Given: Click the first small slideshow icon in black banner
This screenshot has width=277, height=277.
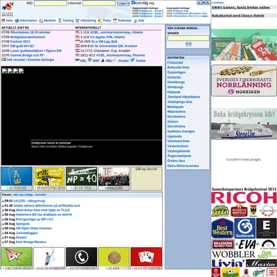Looking at the screenshot, I should [x=4, y=71].
